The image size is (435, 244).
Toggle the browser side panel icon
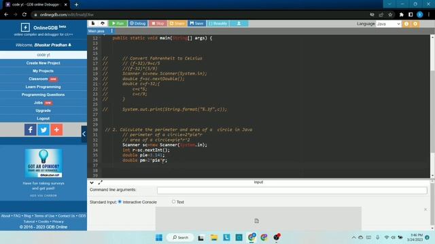411,15
